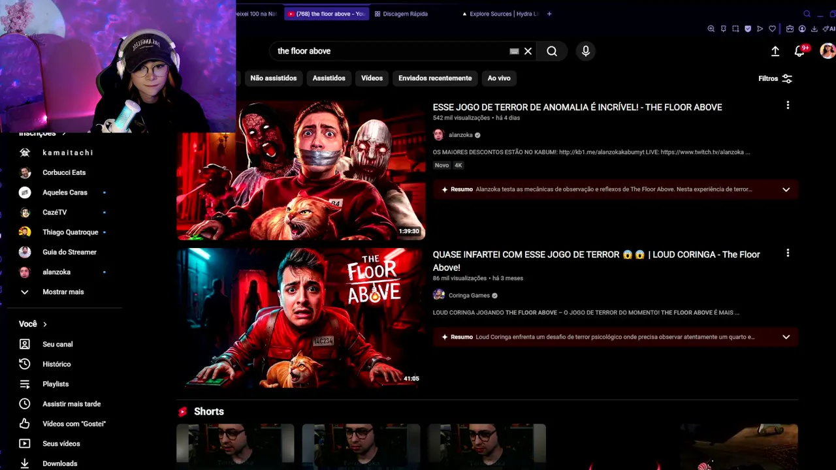The width and height of the screenshot is (836, 470).
Task: Open the Aqueles Caras subscription channel
Action: (63, 193)
